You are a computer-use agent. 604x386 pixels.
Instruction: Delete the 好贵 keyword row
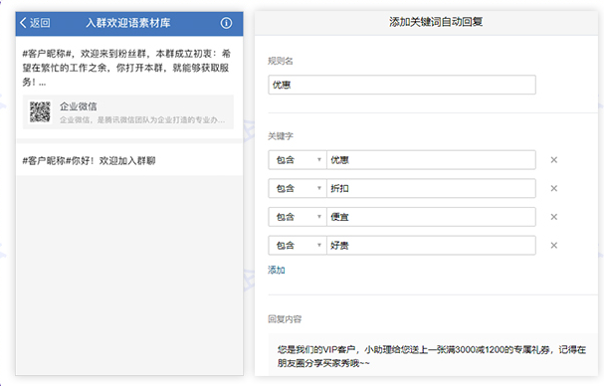click(554, 246)
